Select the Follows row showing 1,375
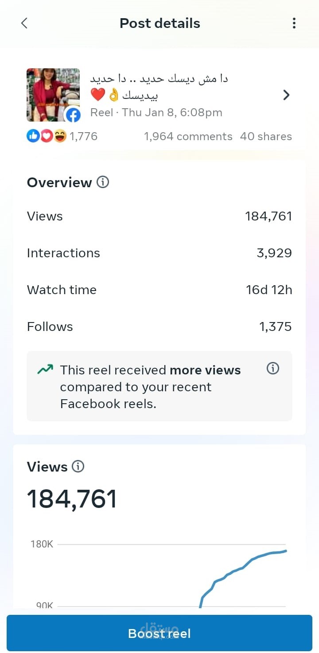This screenshot has width=319, height=653. click(x=159, y=327)
